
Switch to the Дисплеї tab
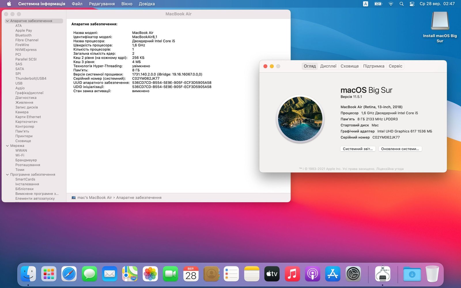(x=328, y=66)
